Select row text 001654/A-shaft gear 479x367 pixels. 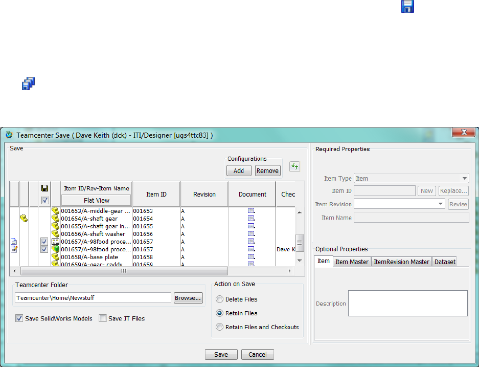(89, 219)
